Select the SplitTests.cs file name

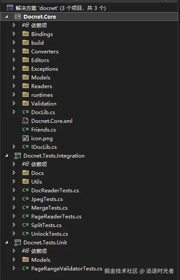pos(46,225)
